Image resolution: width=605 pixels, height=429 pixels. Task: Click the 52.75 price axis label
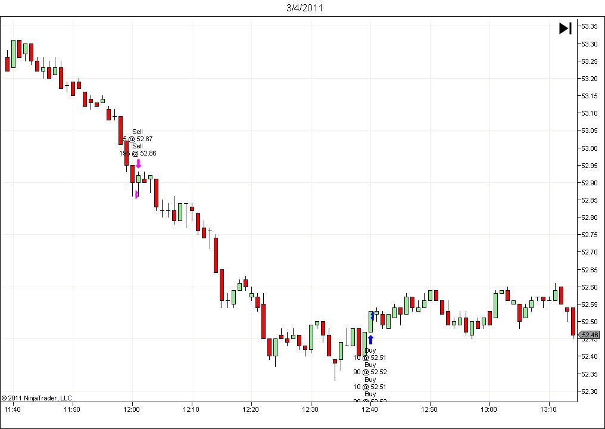(x=589, y=235)
